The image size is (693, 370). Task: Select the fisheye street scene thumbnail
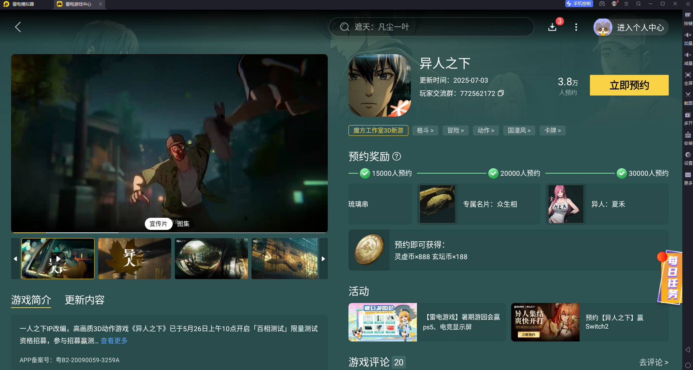coord(211,258)
